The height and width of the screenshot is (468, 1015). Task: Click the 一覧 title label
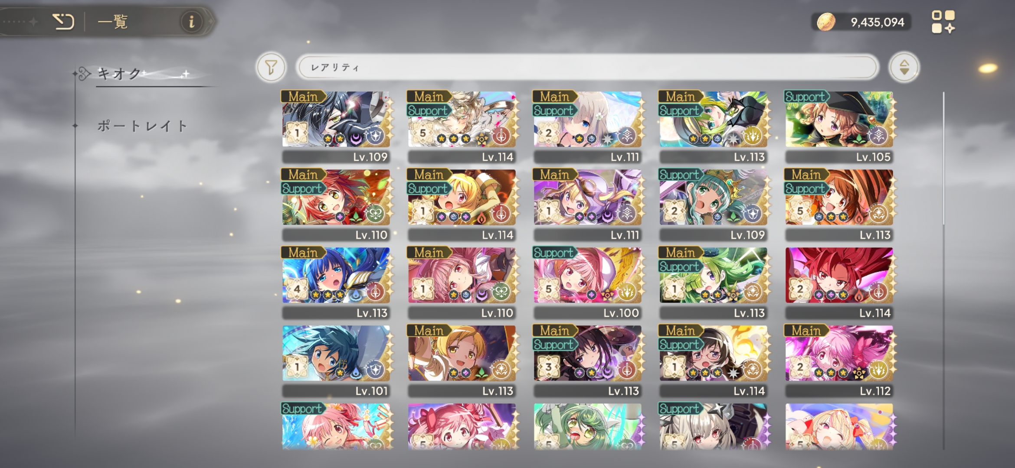[112, 21]
